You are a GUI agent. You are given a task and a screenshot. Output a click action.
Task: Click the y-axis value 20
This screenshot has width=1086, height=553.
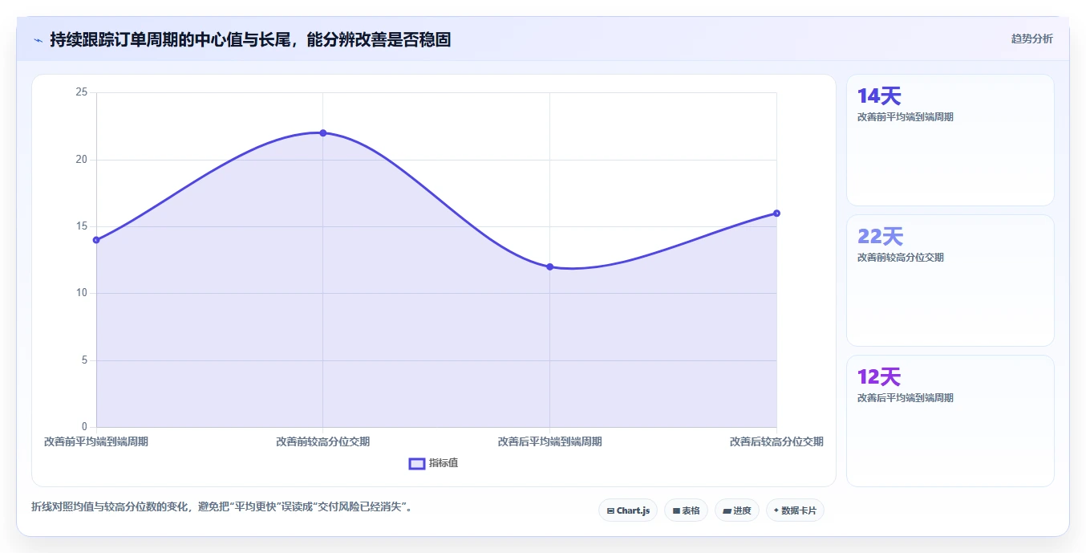[81, 160]
